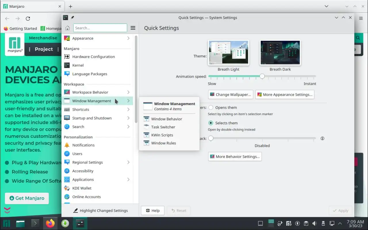Switch to the Manjaro browser tab

point(32,6)
